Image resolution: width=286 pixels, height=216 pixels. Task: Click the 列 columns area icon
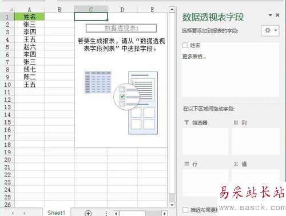(236, 123)
